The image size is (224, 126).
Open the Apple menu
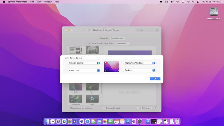click(x=4, y=2)
